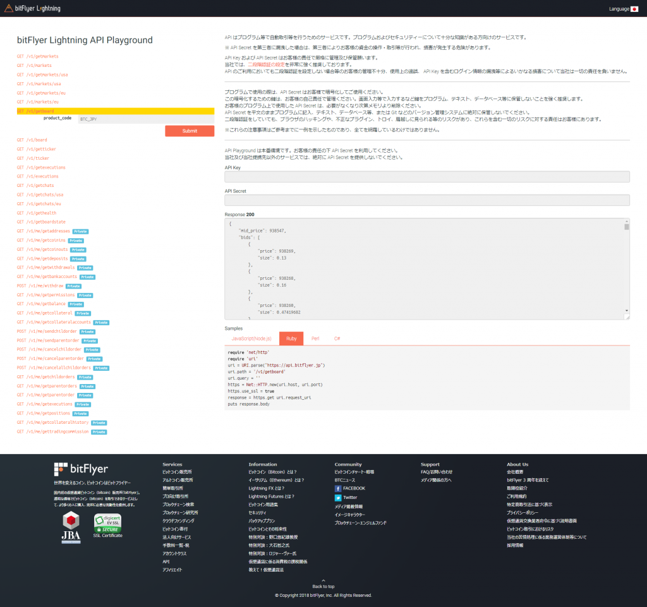Expand the GET /v1/ticker endpoint
Screen dimensions: 647x607
tap(33, 158)
